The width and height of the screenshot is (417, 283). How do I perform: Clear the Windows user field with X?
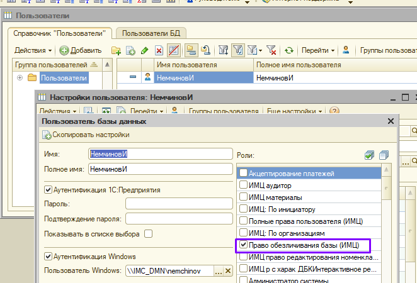(x=228, y=270)
